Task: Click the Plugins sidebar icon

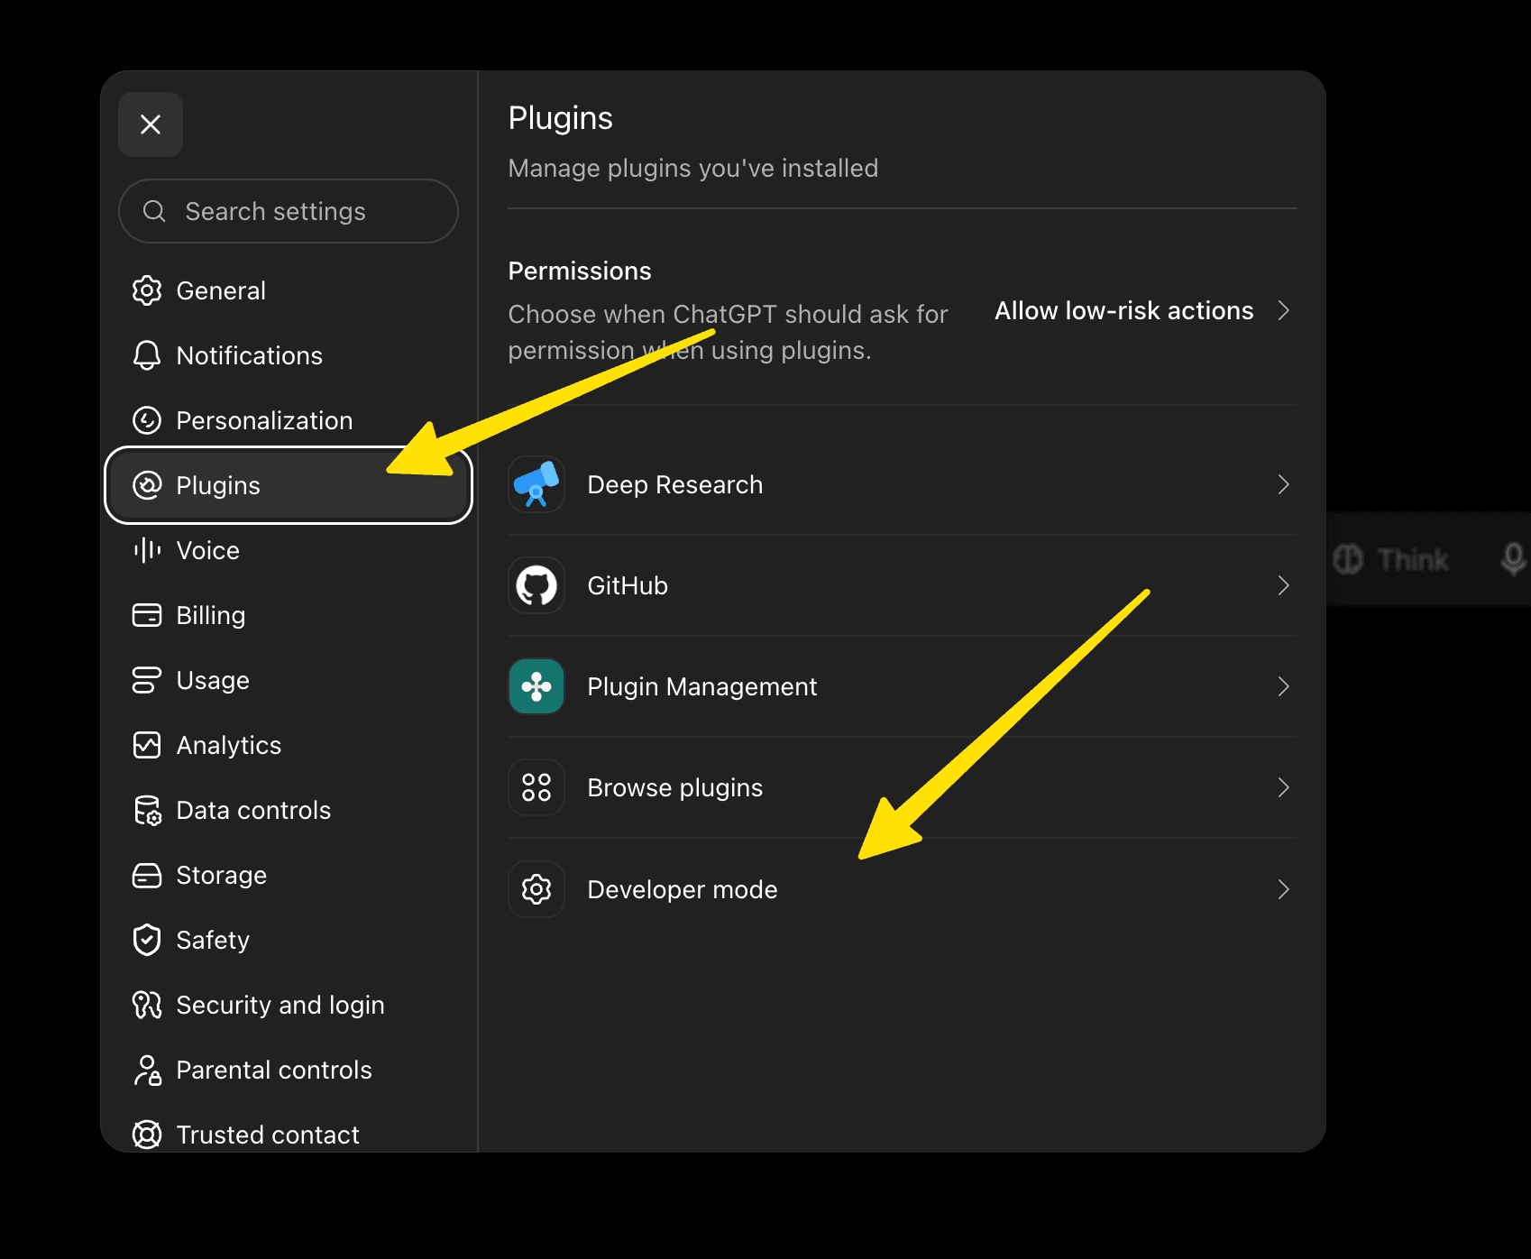Action: (147, 485)
